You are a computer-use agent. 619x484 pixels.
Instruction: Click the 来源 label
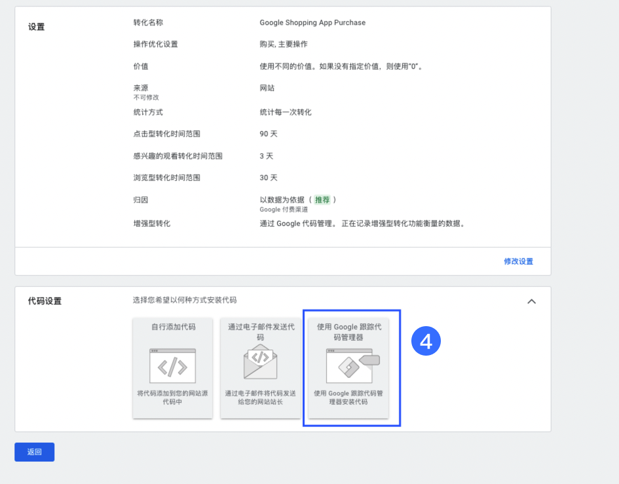141,88
